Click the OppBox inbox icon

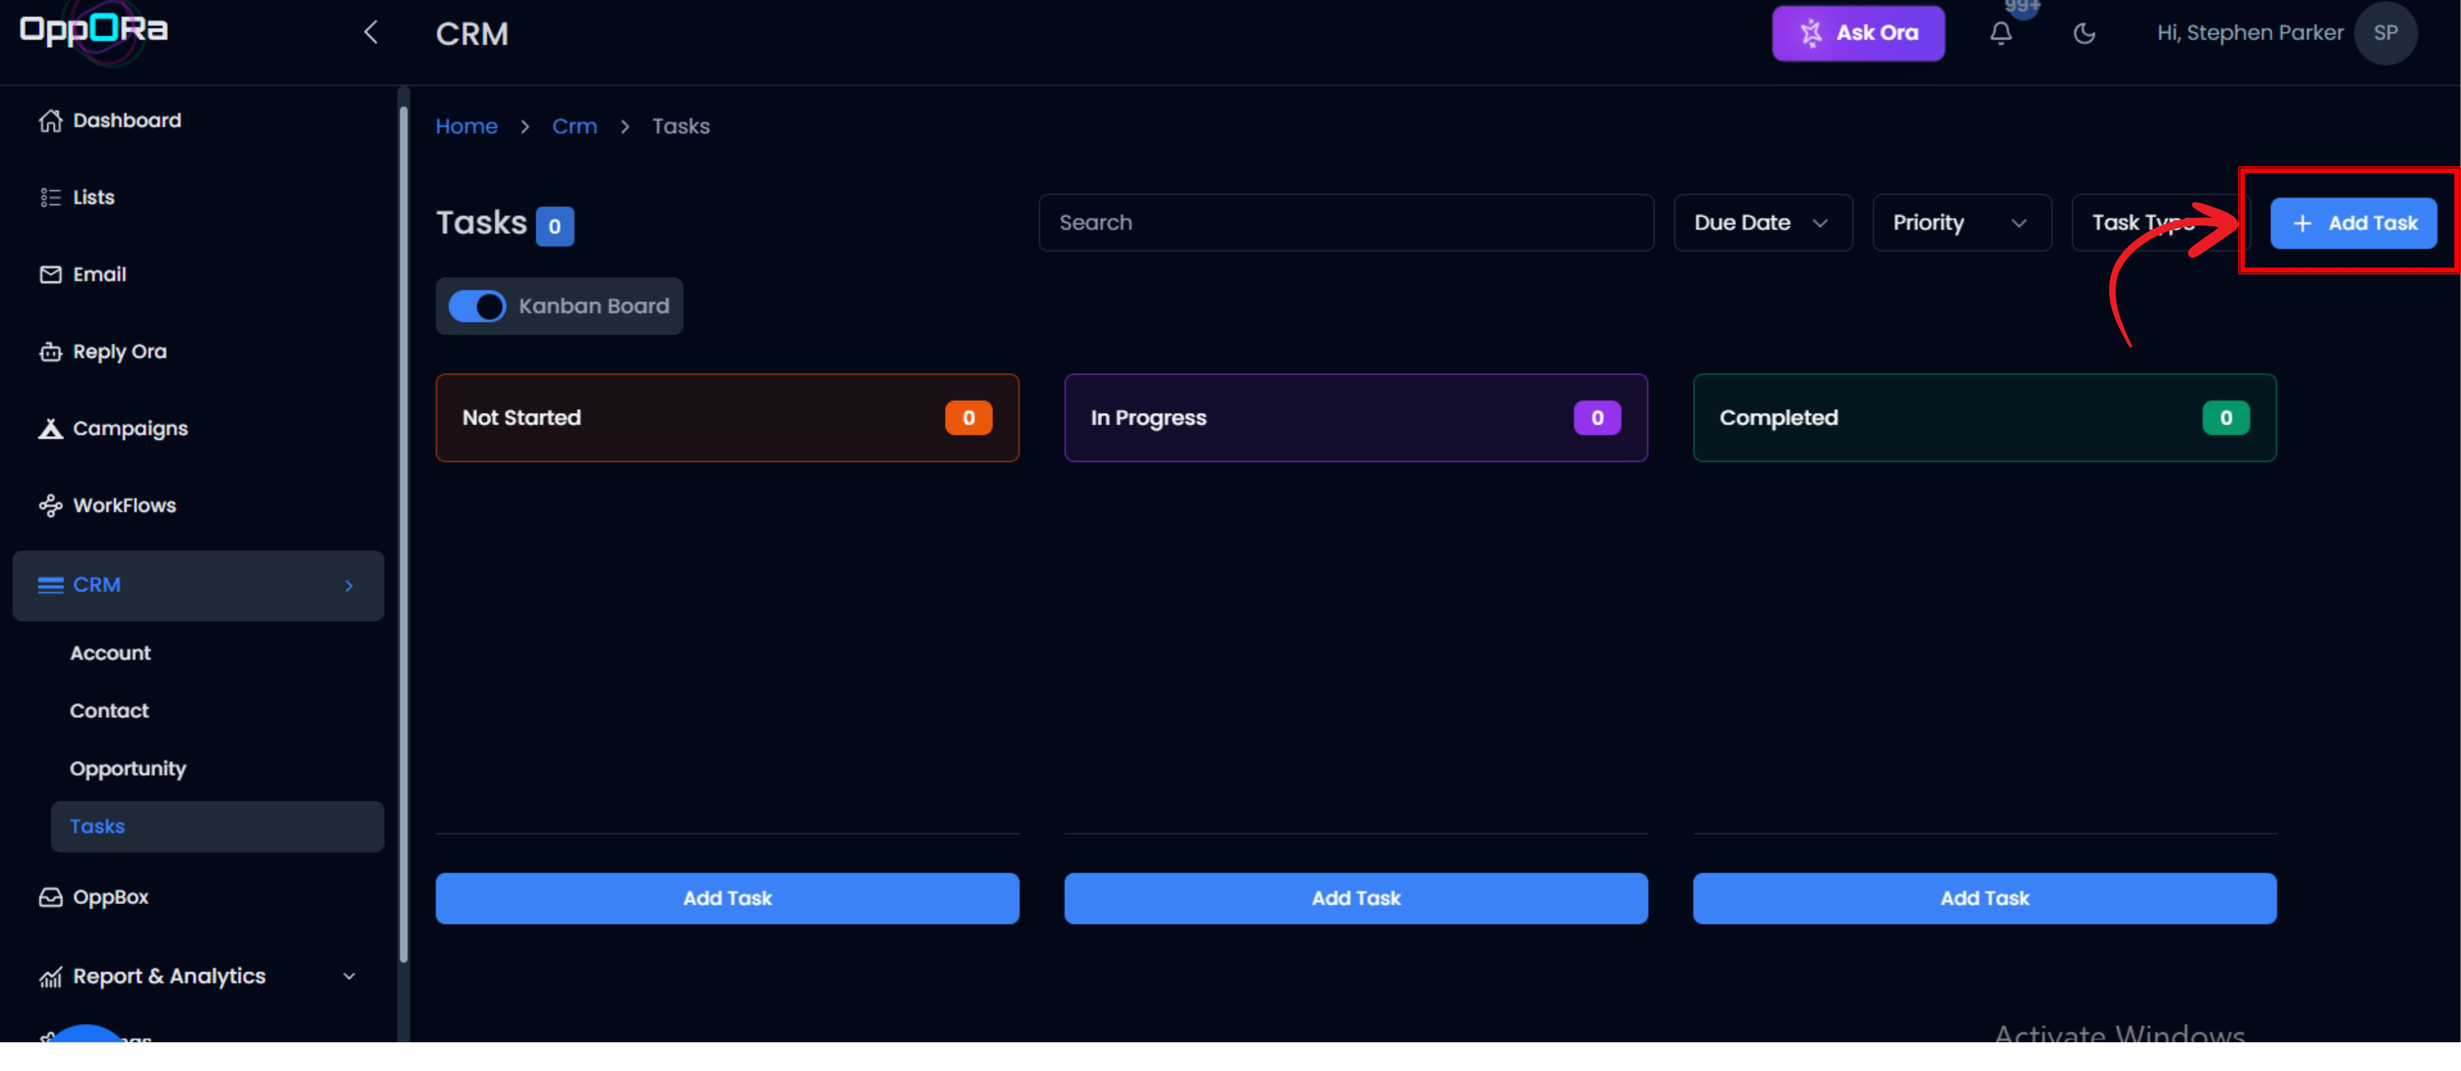[50, 897]
